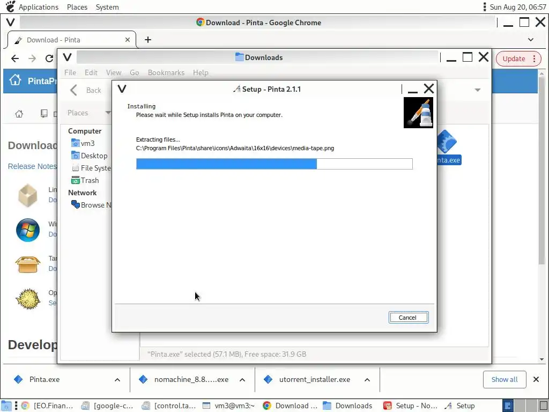Click Pinta paintbrush logo in setup dialog
549x412 pixels.
(x=418, y=113)
